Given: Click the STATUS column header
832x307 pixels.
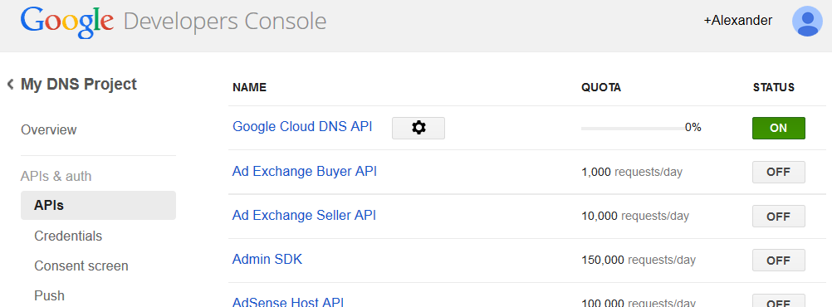Looking at the screenshot, I should coord(774,87).
